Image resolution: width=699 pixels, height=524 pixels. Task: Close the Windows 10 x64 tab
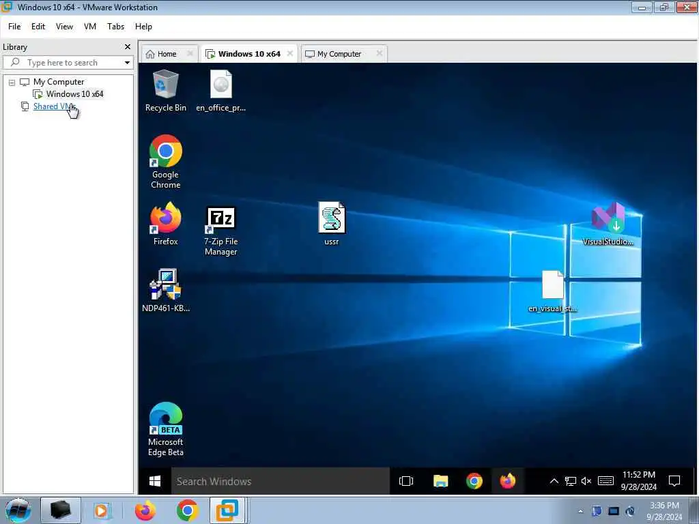(x=289, y=53)
